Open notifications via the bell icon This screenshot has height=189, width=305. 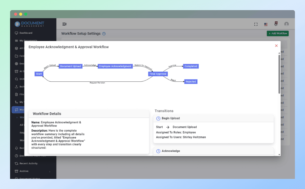[x=276, y=24]
